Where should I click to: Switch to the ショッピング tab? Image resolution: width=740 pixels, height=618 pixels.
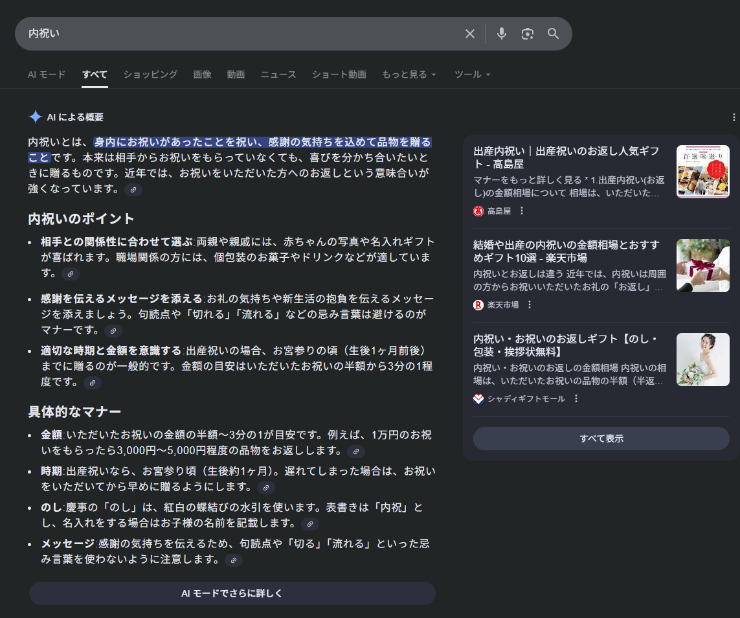150,74
